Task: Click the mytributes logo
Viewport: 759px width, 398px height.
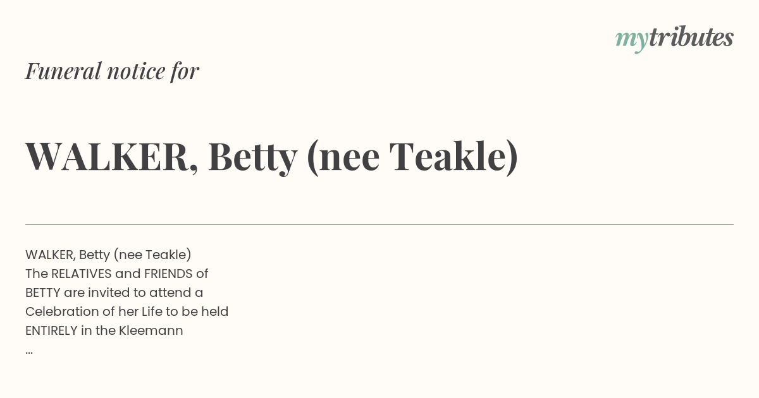Action: coord(674,39)
